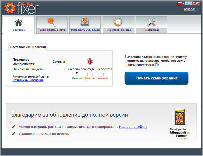Click the Высокий damage level label

(102, 78)
